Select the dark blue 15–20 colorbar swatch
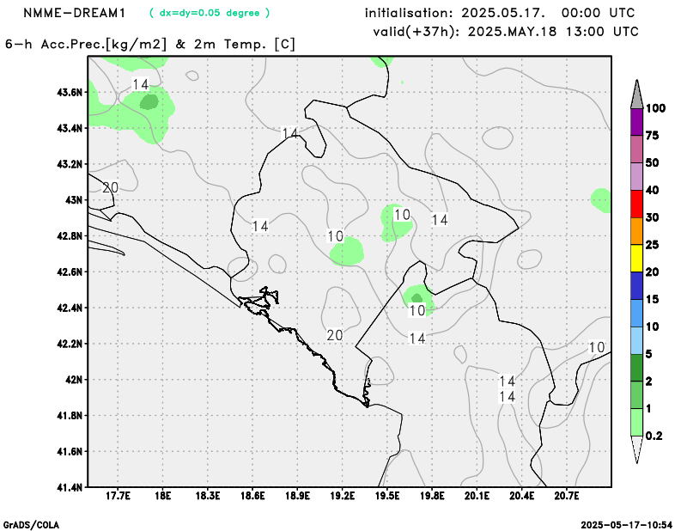The height and width of the screenshot is (531, 687). tap(636, 285)
